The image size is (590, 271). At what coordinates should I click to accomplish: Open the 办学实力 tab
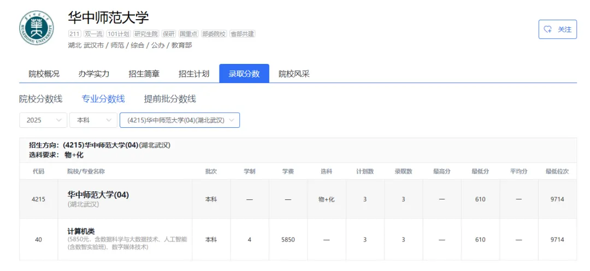(94, 74)
